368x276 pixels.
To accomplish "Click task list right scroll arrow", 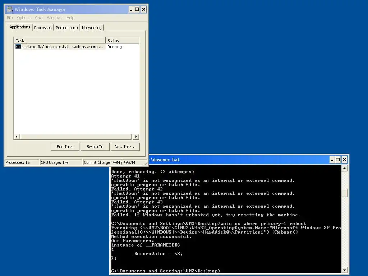I will pos(136,137).
